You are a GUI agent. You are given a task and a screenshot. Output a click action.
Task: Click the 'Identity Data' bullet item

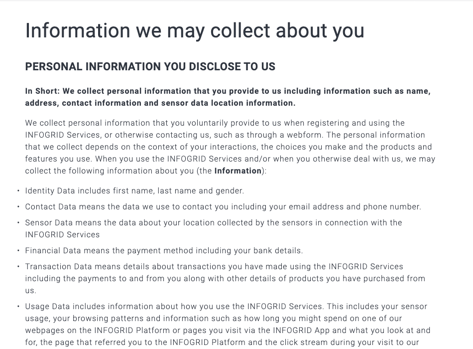134,190
